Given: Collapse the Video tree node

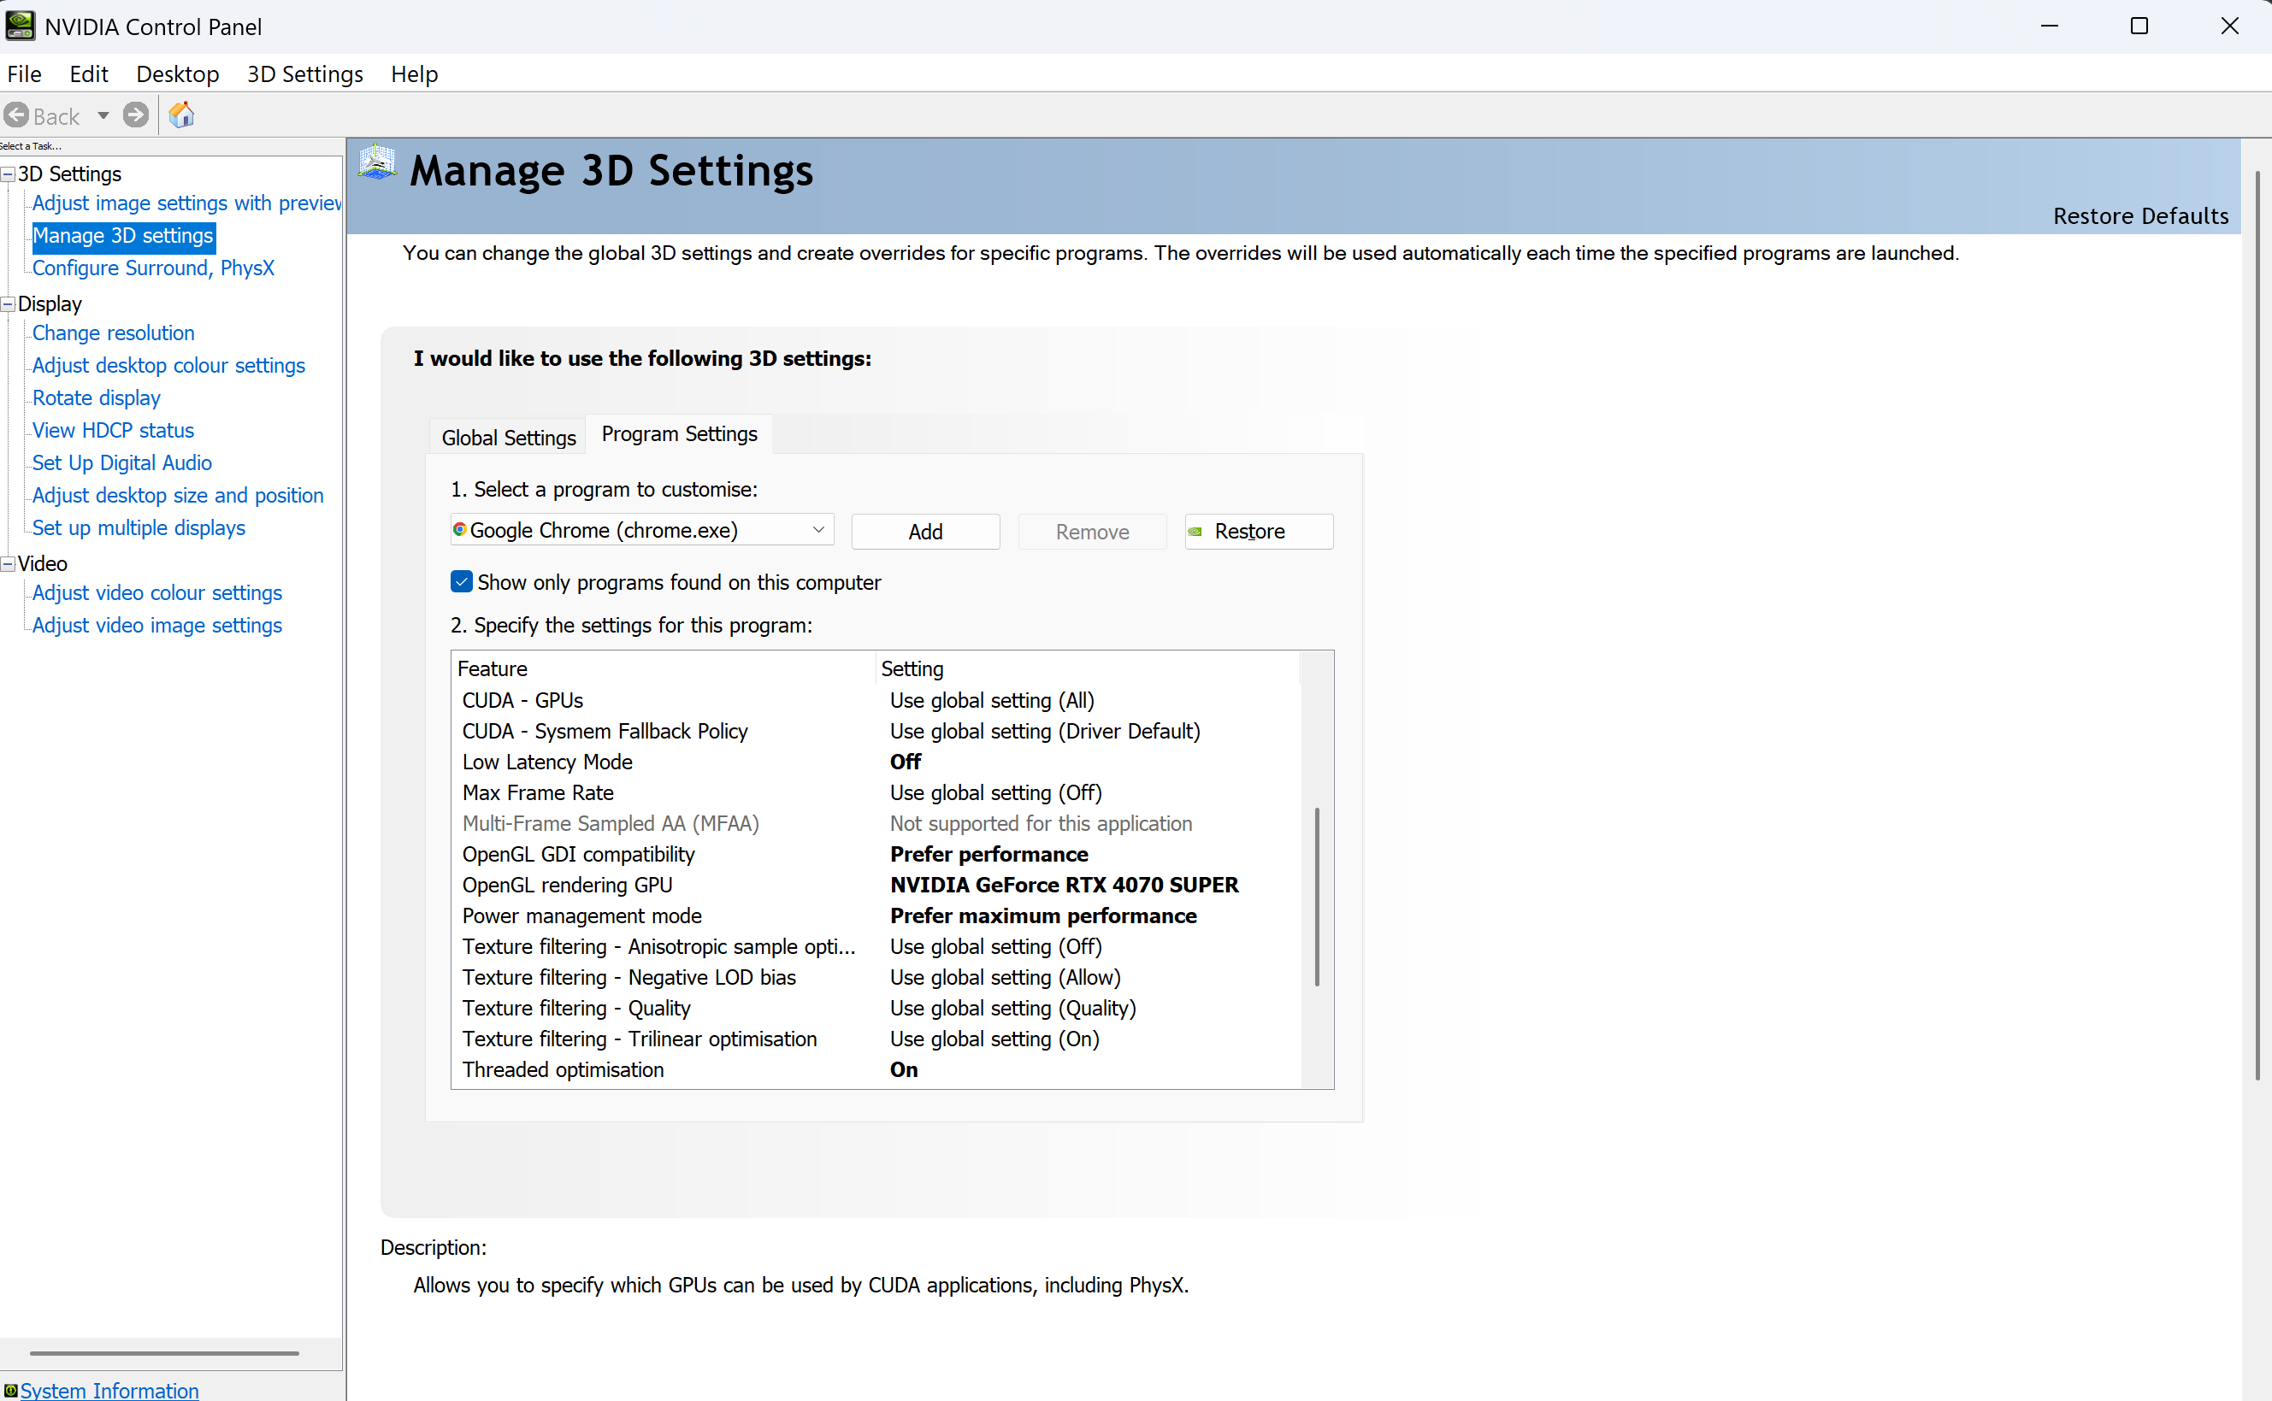Looking at the screenshot, I should 9,563.
